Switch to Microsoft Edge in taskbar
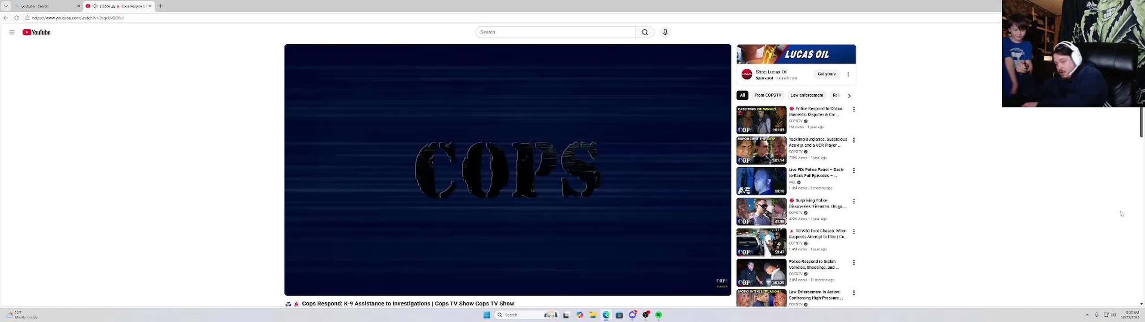Viewport: 1145px width, 322px height. point(606,315)
